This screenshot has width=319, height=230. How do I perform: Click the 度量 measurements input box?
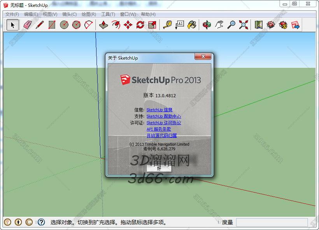272,222
